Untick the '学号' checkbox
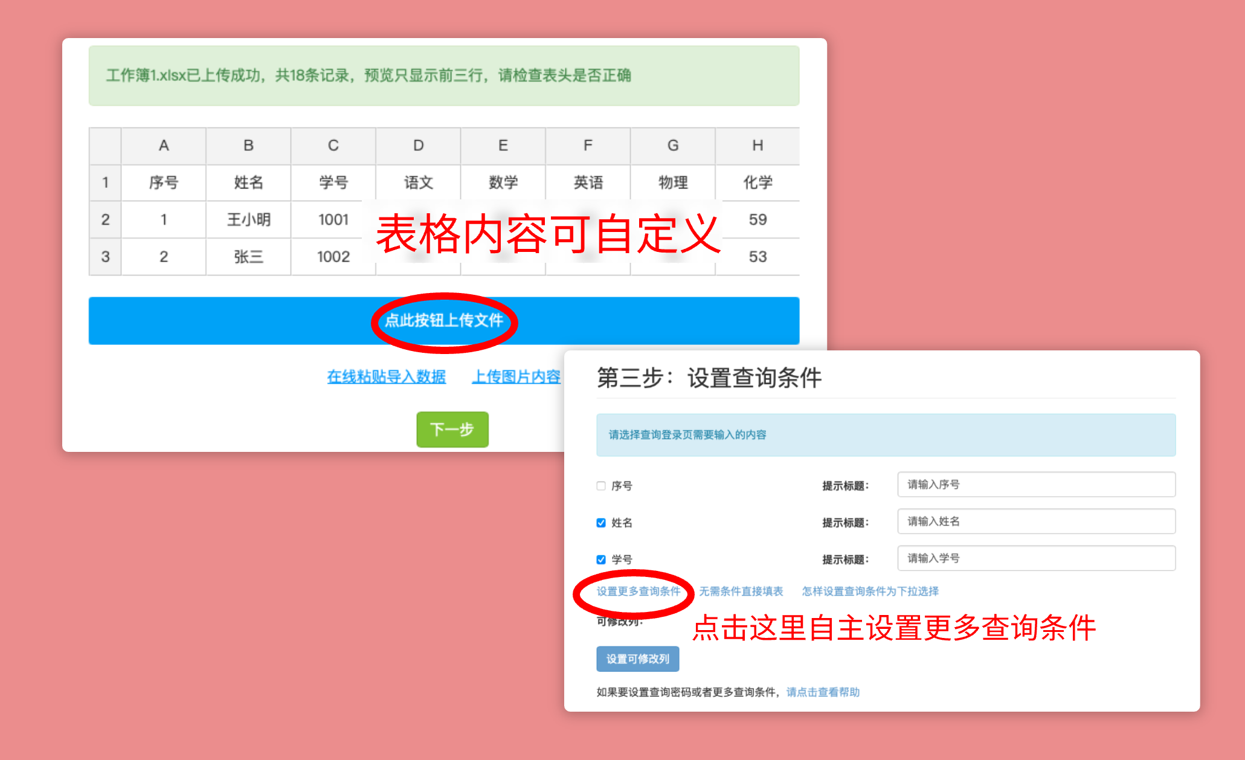This screenshot has width=1245, height=760. pyautogui.click(x=601, y=559)
